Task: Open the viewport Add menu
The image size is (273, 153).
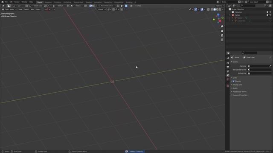Action: [32, 9]
